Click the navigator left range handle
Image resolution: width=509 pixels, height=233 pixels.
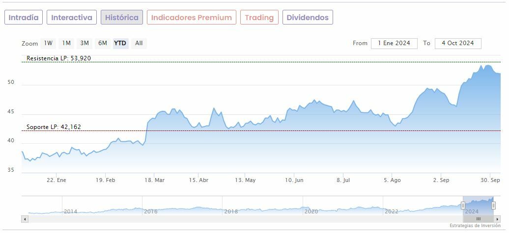coord(463,205)
